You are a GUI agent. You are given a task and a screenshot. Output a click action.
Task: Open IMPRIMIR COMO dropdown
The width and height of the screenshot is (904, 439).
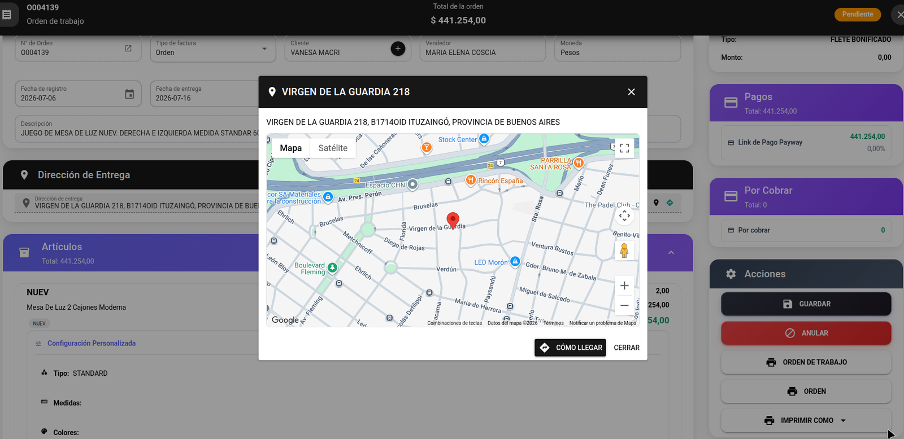click(806, 420)
